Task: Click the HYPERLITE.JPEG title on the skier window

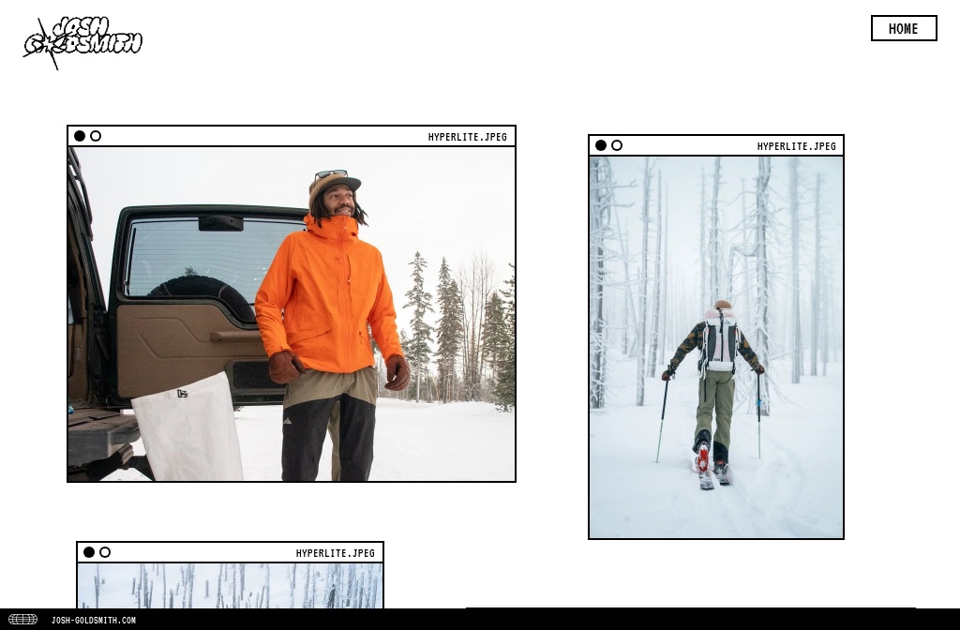Action: coord(796,146)
